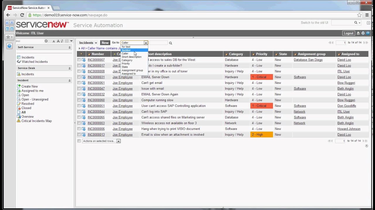Open the global search magnifier at top right

coord(356,23)
